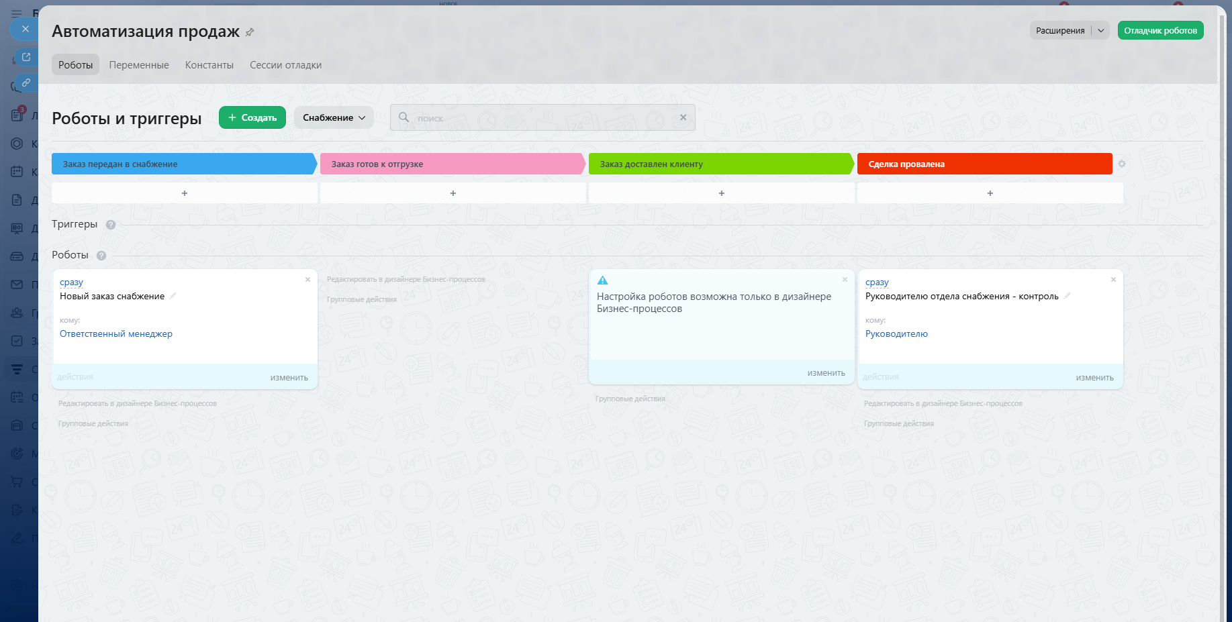Viewport: 1232px width, 622px height.
Task: Switch to the Переменные tab
Action: click(139, 65)
